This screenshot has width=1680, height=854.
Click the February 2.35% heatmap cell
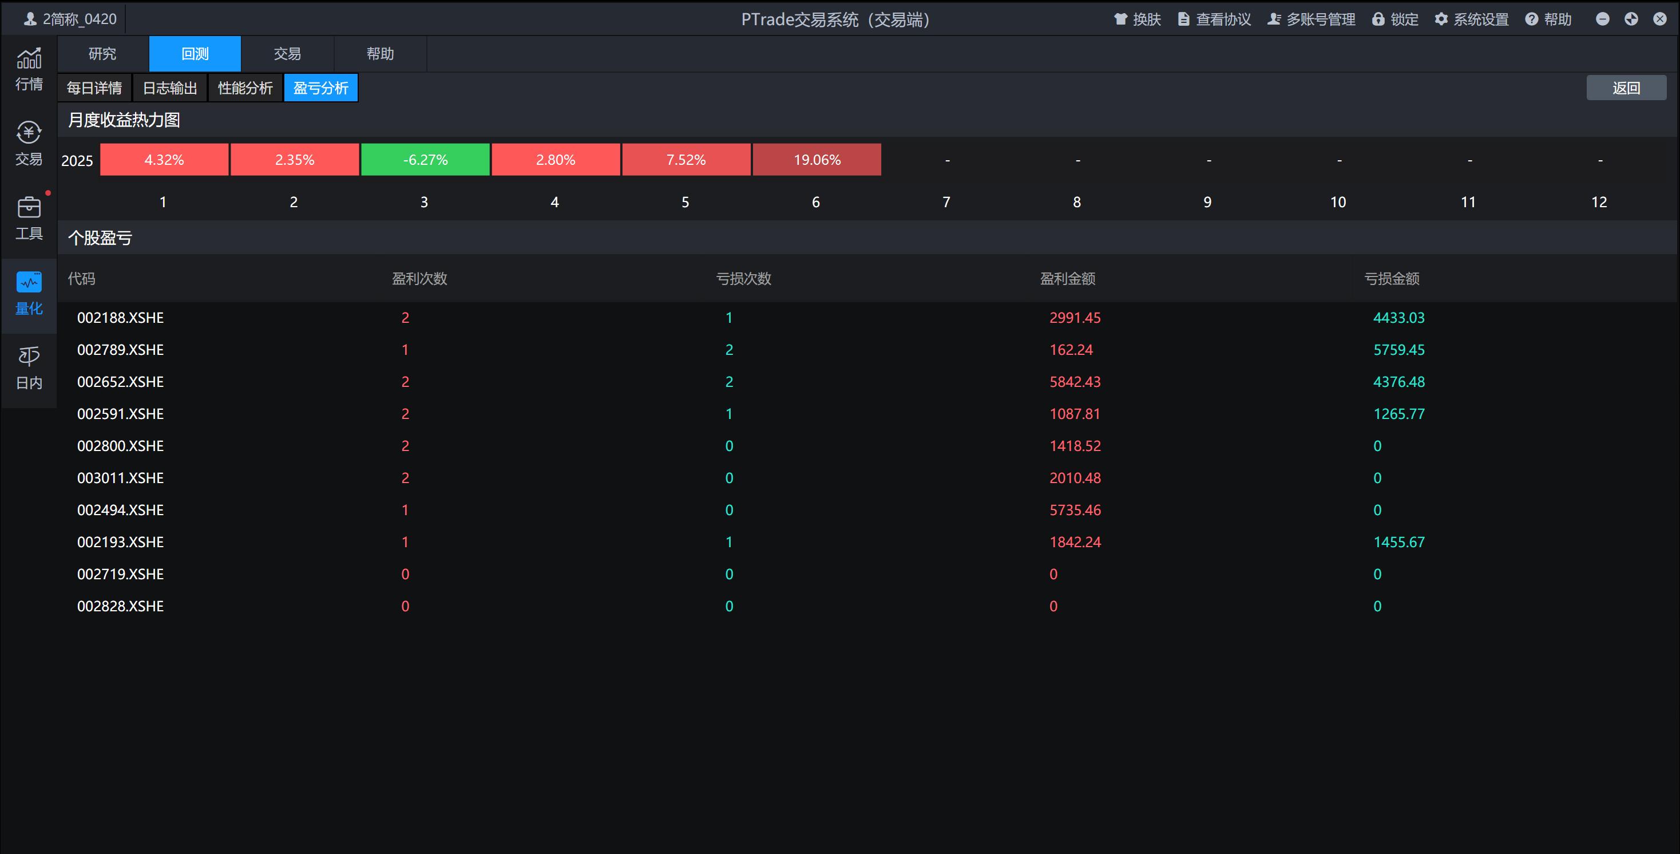coord(295,160)
